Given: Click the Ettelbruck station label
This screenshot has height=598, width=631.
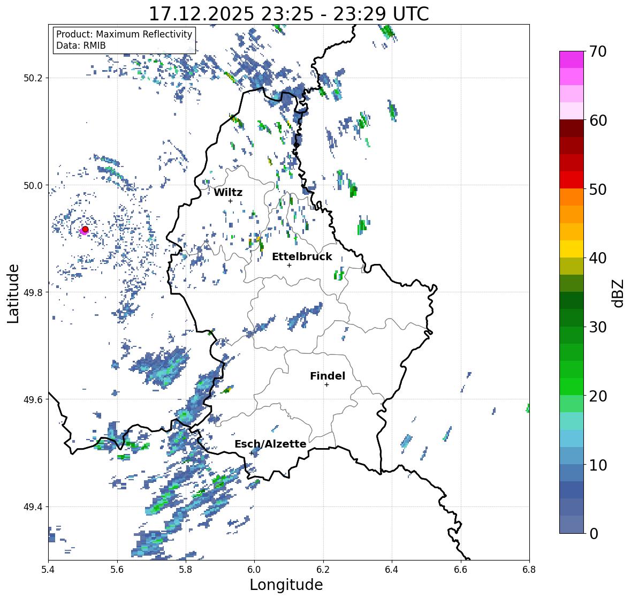Looking at the screenshot, I should click(x=302, y=257).
